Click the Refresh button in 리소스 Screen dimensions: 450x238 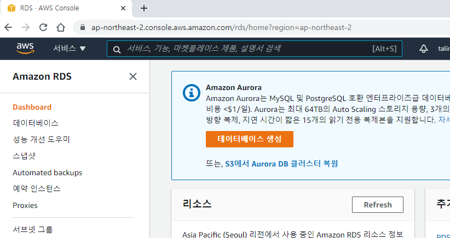click(378, 205)
